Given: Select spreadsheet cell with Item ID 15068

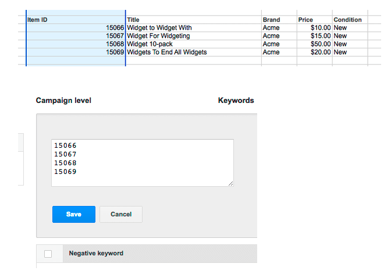Looking at the screenshot, I should tap(76, 44).
